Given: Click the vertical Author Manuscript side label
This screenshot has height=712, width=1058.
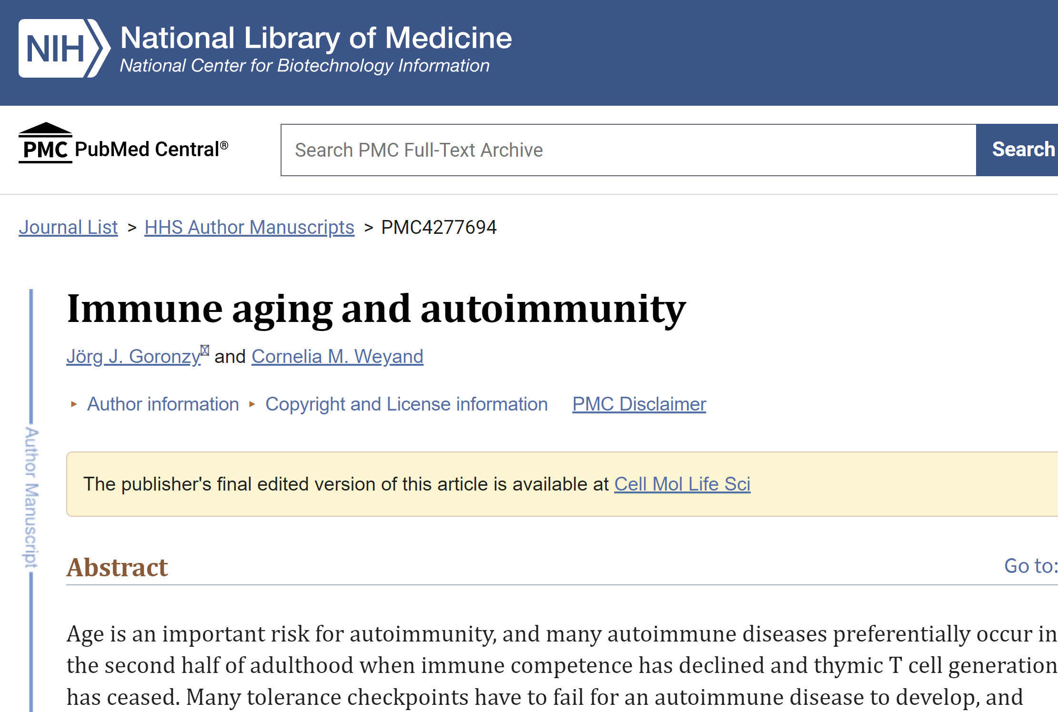Looking at the screenshot, I should click(x=31, y=498).
